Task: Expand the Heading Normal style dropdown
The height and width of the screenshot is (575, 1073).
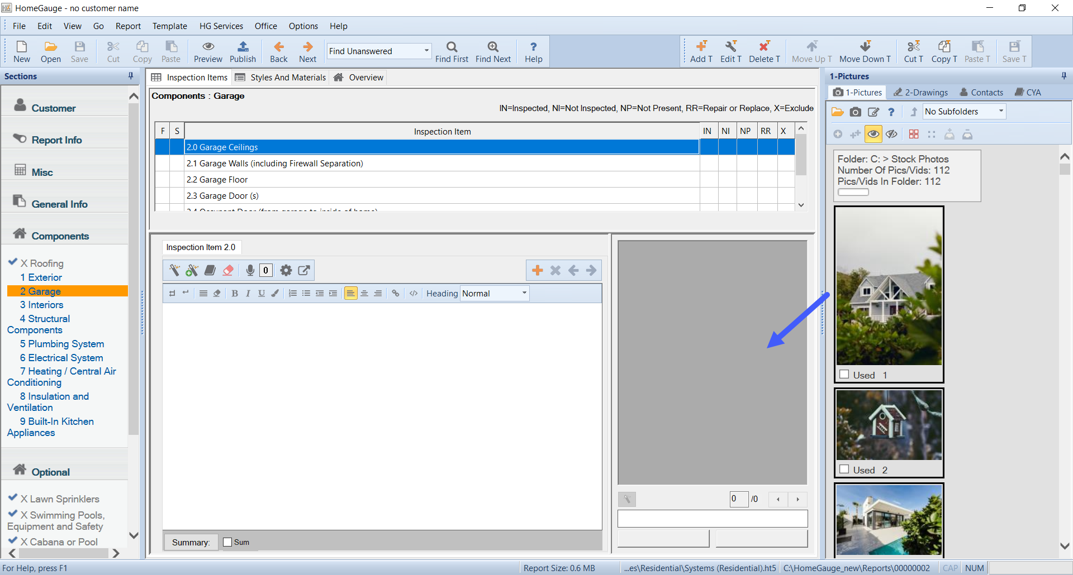Action: (524, 293)
